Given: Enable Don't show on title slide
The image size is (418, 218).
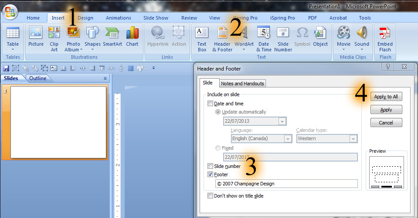Looking at the screenshot, I should [211, 196].
